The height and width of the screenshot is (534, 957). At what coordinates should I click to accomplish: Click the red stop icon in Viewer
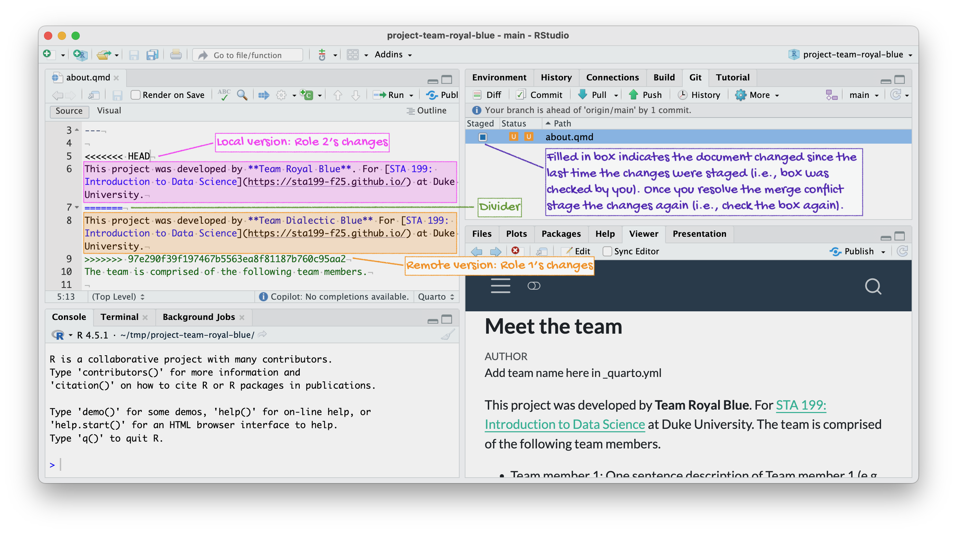coord(515,251)
